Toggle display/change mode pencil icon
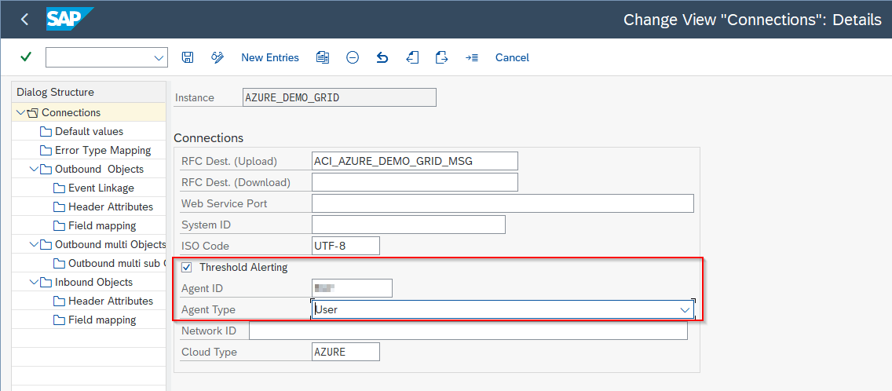 point(218,57)
